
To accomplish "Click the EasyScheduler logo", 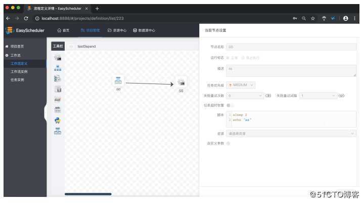I will [25, 30].
